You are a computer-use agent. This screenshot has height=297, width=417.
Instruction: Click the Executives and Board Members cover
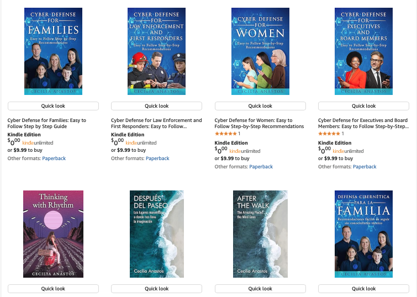click(x=363, y=51)
